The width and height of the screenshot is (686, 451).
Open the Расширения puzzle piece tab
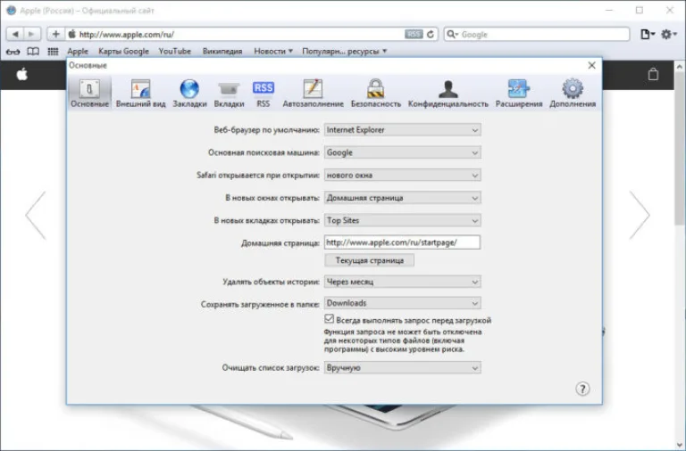point(519,93)
